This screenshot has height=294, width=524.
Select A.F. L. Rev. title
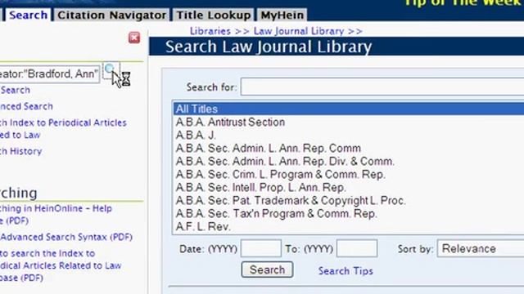[203, 227]
